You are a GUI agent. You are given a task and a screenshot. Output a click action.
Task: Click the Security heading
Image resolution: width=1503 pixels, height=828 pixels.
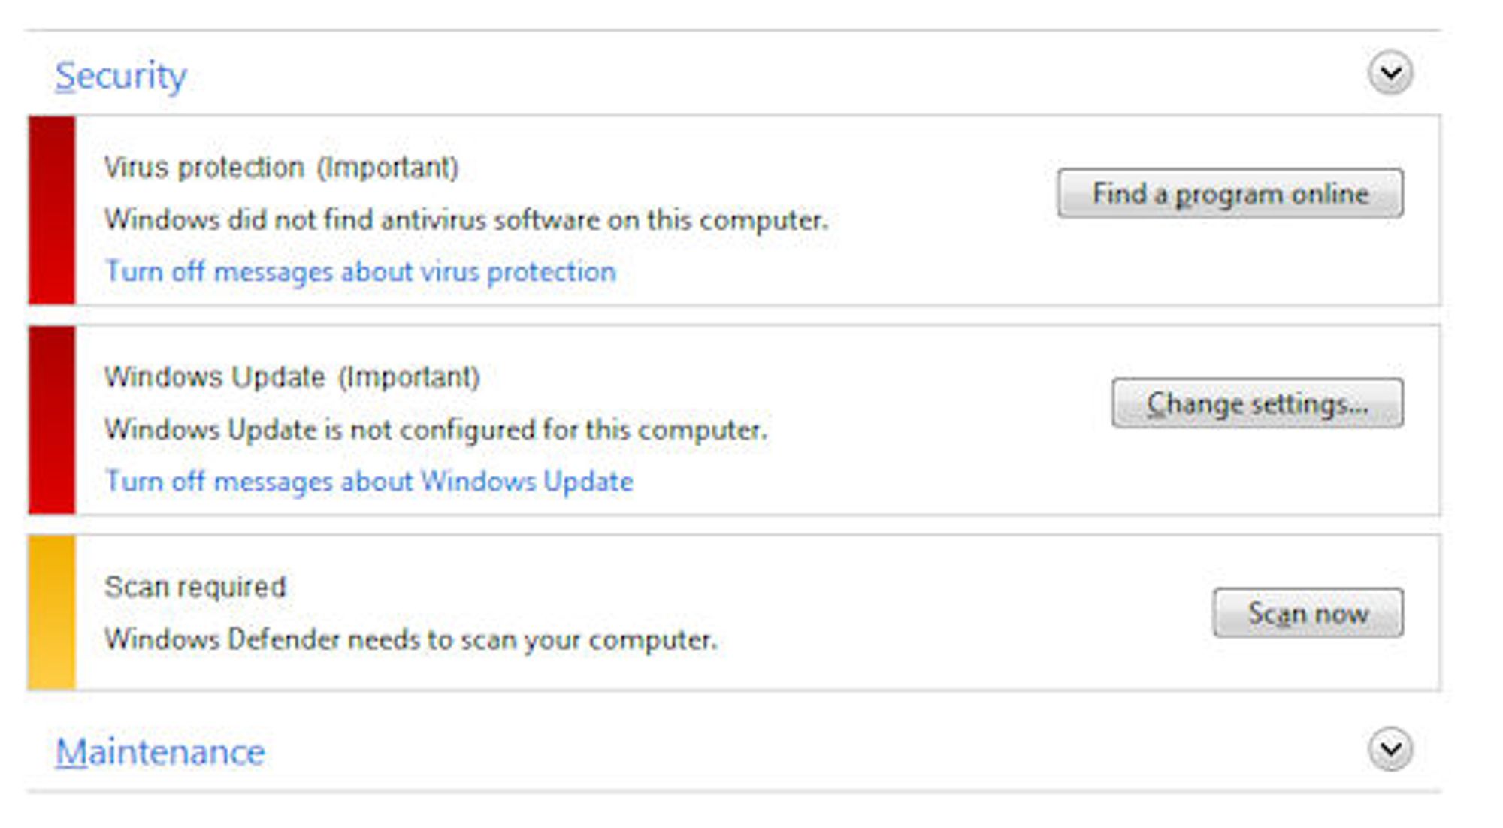[x=120, y=76]
